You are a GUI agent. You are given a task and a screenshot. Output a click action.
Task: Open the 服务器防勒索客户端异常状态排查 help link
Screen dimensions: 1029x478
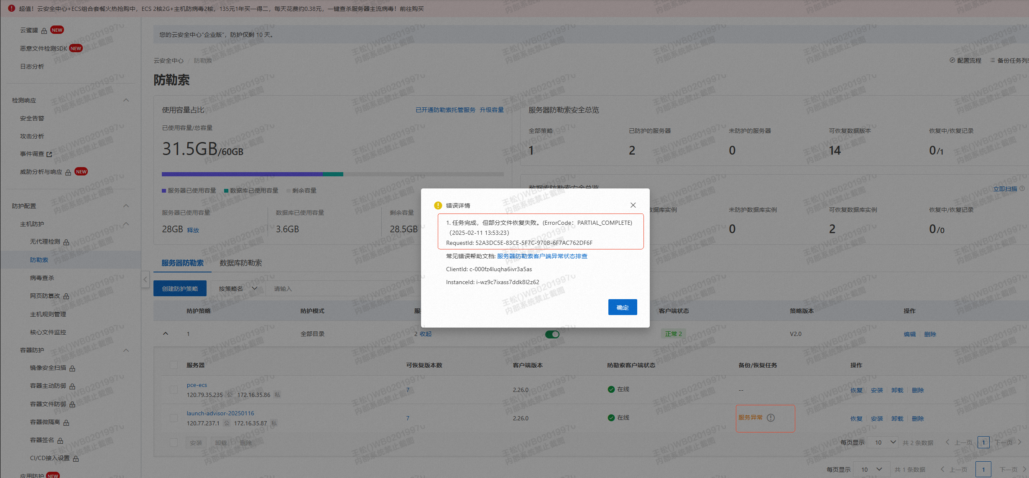click(x=542, y=256)
